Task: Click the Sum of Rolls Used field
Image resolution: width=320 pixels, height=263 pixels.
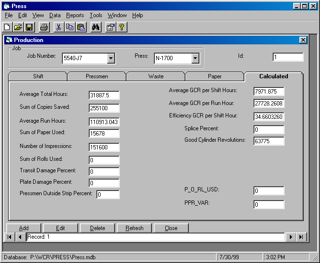Action: pos(104,160)
